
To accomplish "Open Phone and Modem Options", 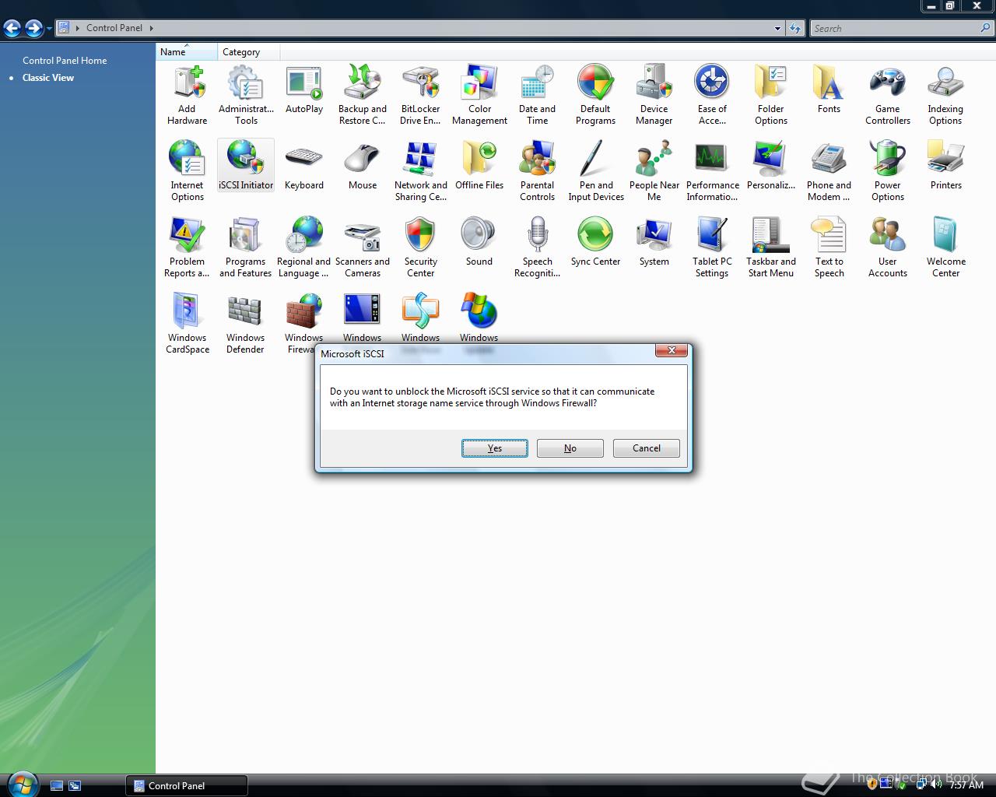I will pos(829,170).
